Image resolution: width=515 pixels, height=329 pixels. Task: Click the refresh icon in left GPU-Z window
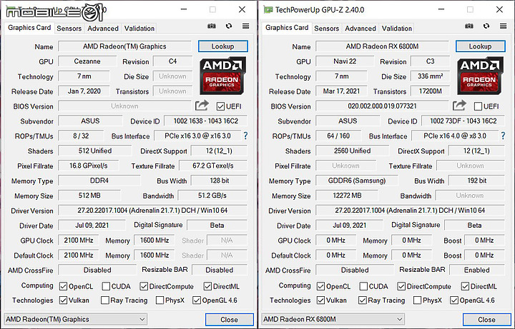coord(229,26)
